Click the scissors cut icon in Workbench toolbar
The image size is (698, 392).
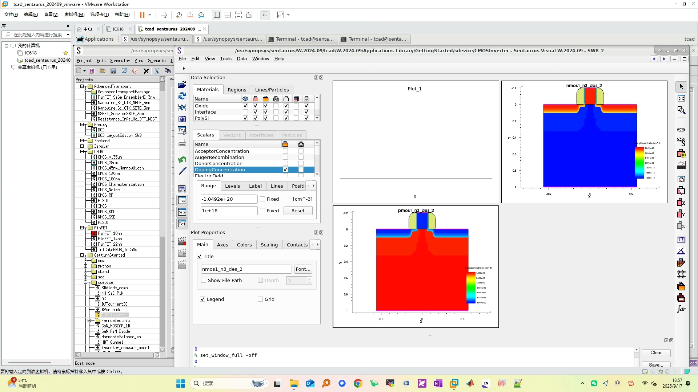[157, 71]
